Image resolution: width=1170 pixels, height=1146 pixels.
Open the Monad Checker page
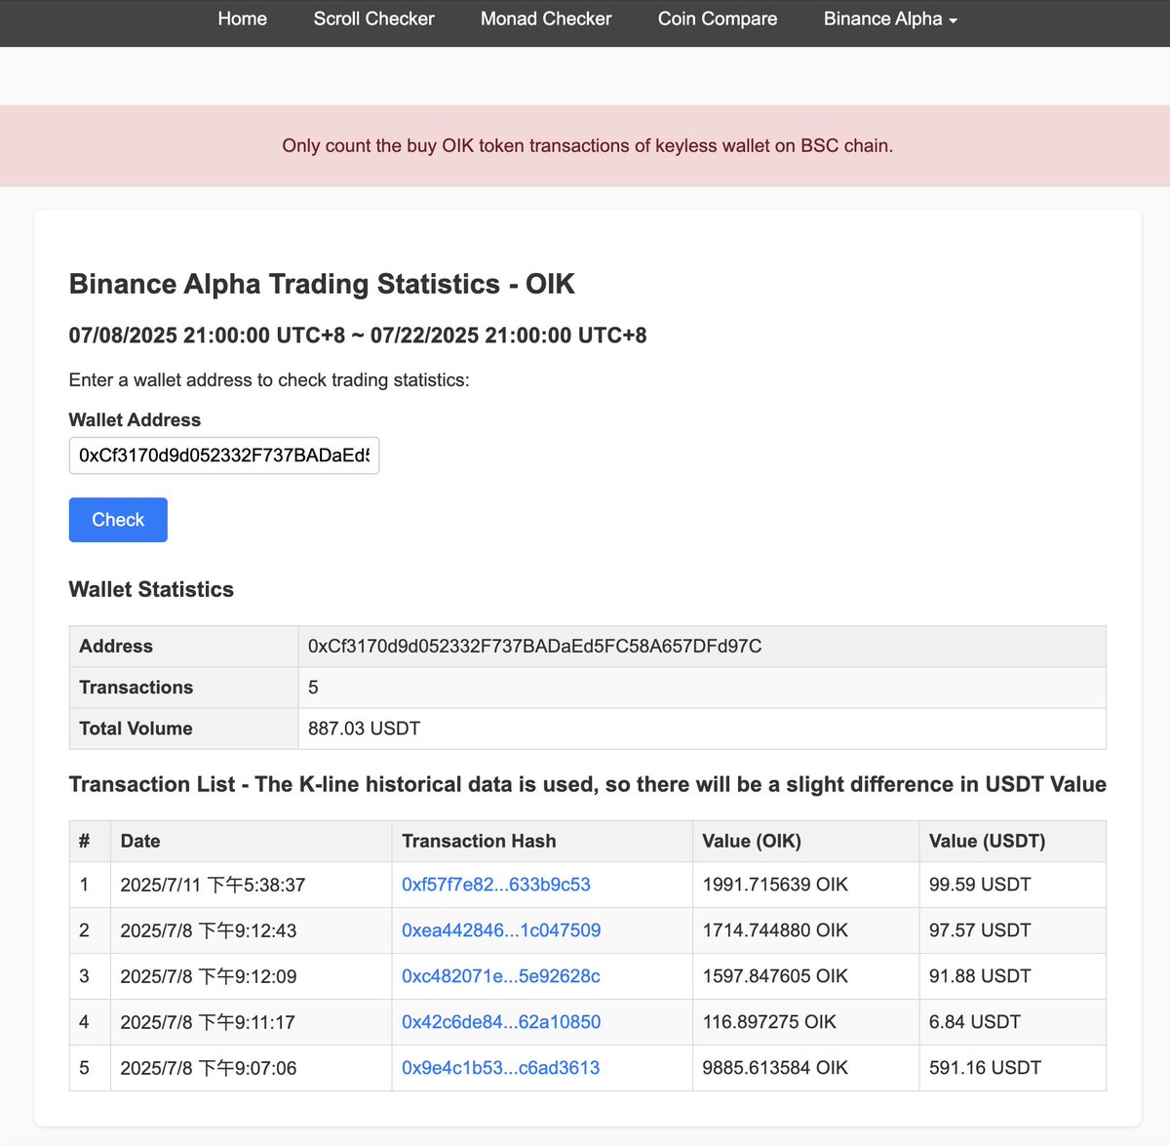(546, 19)
